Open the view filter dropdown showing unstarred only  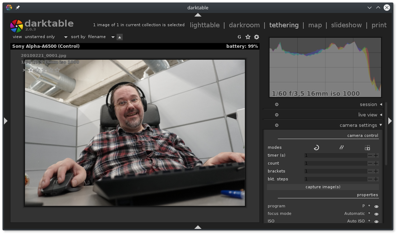pos(46,37)
